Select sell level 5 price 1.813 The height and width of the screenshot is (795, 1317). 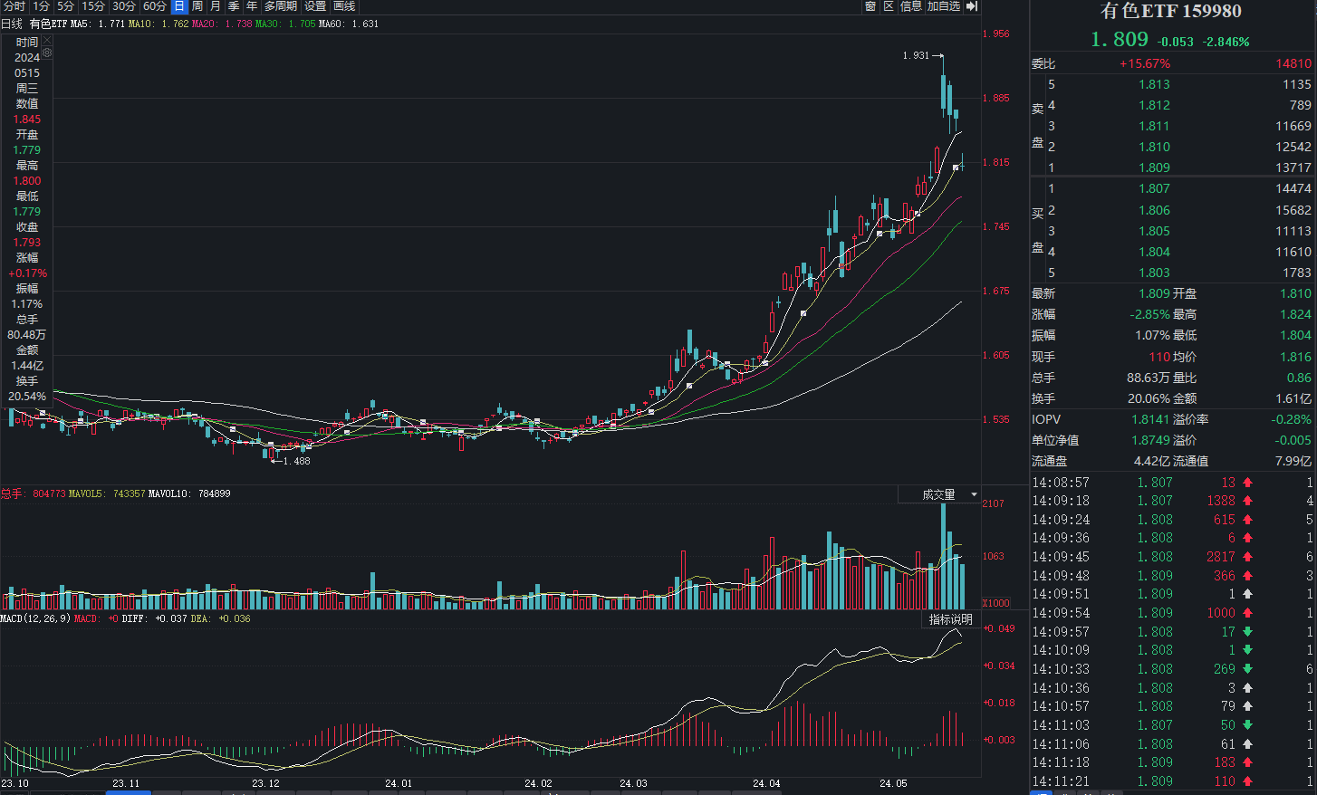pos(1154,84)
